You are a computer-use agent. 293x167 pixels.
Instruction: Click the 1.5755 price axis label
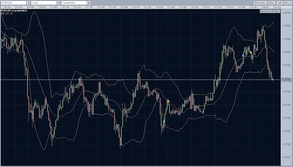pos(286,52)
